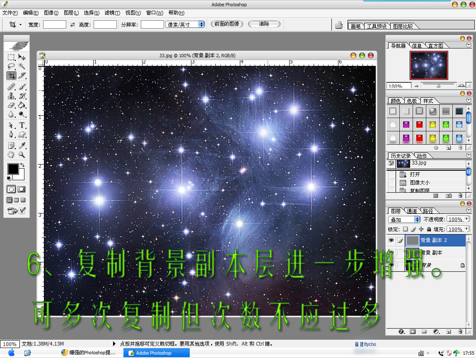Screen dimensions: 476x358
Task: Select the Zoom magnifier tool
Action: [22, 155]
